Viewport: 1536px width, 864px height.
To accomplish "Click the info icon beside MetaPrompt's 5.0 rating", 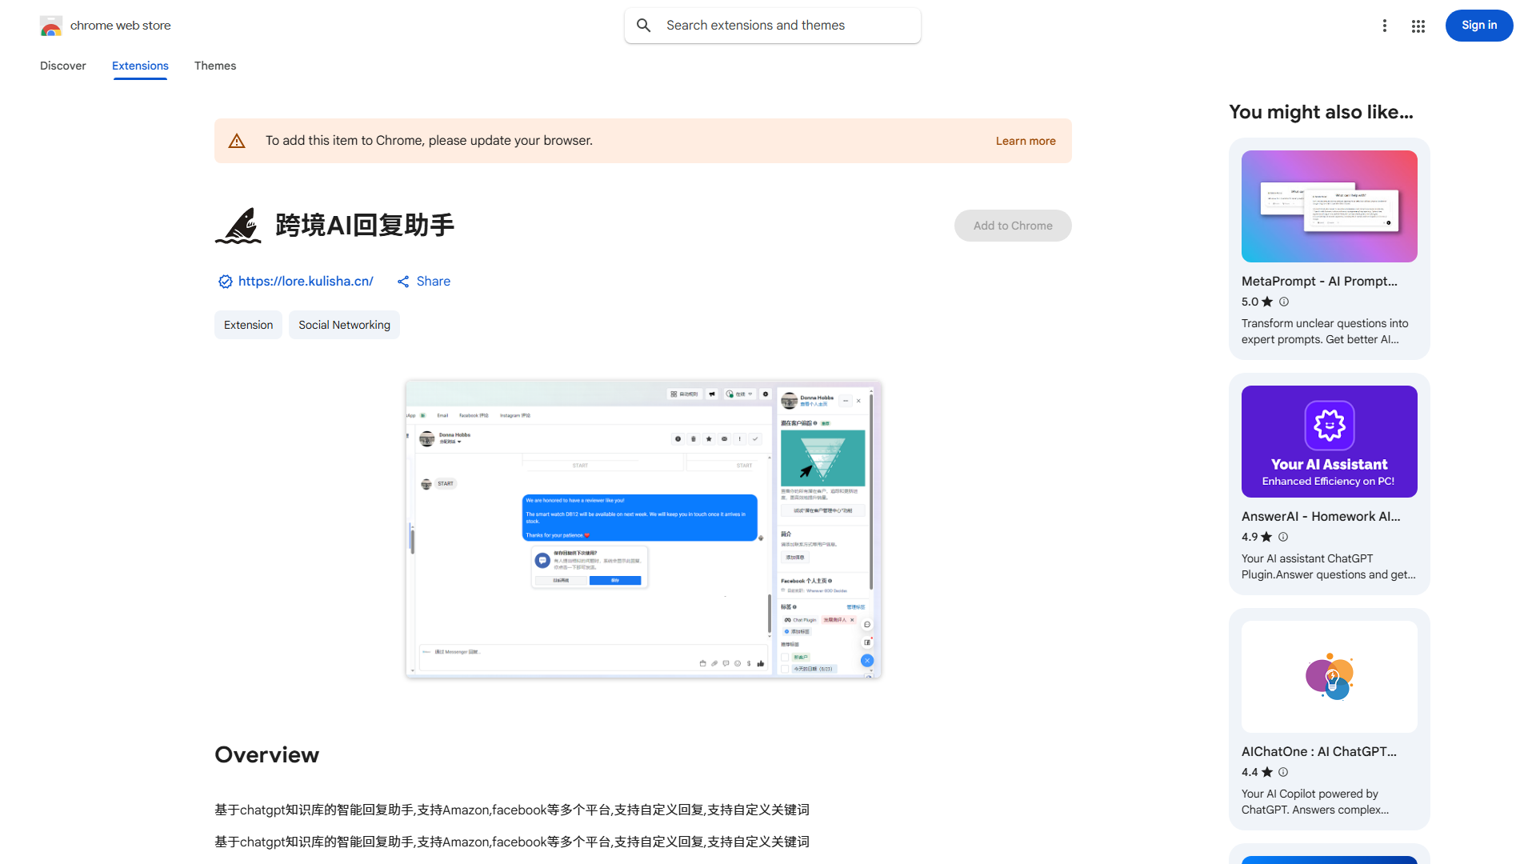I will tap(1284, 302).
